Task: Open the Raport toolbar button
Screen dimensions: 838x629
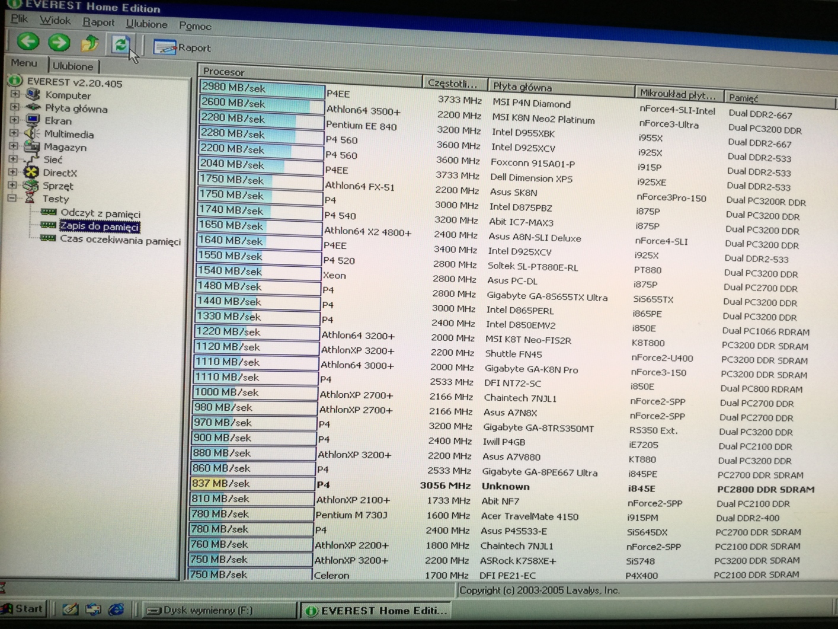Action: 182,47
